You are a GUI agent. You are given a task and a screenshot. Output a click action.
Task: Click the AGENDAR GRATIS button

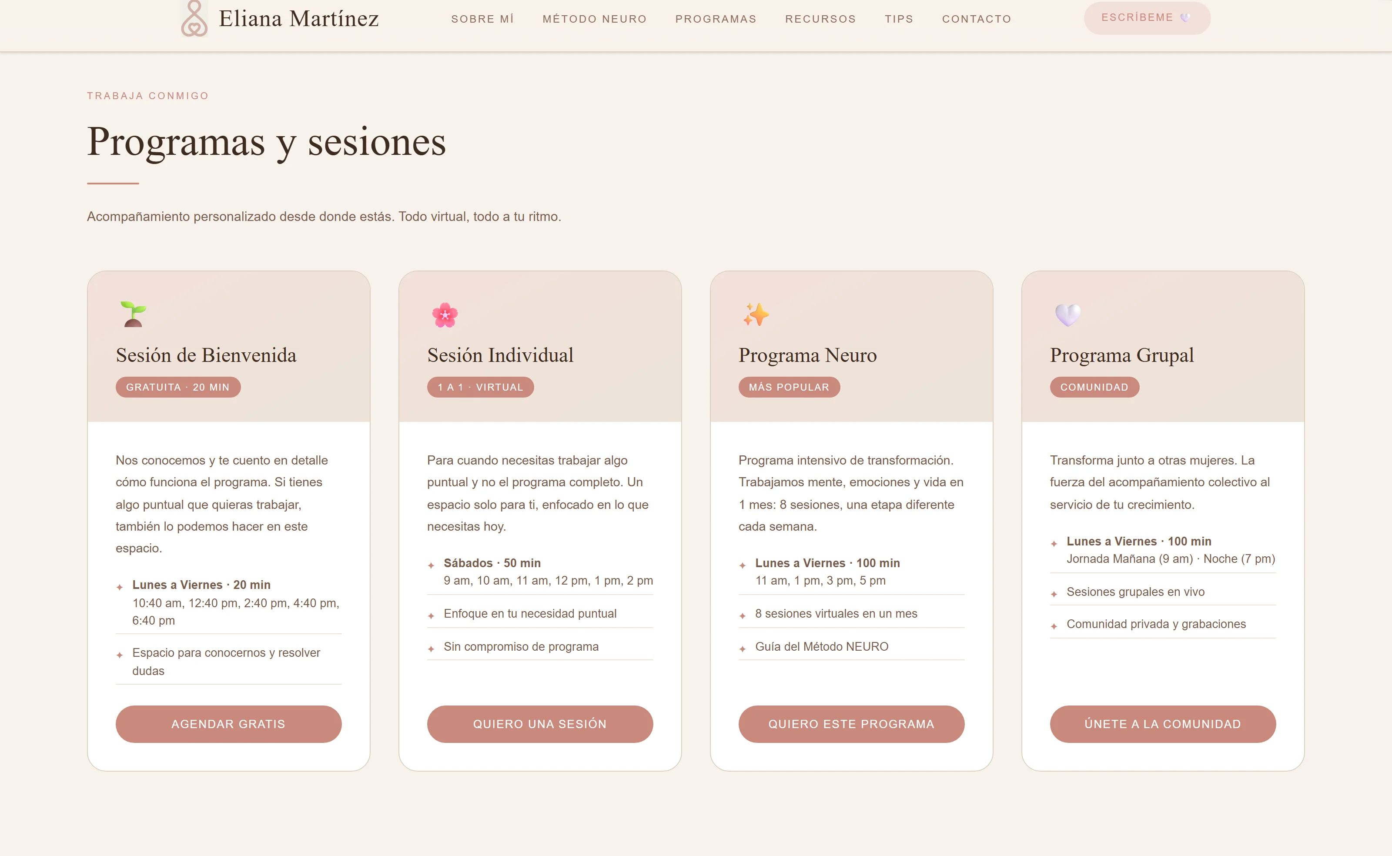click(x=229, y=724)
